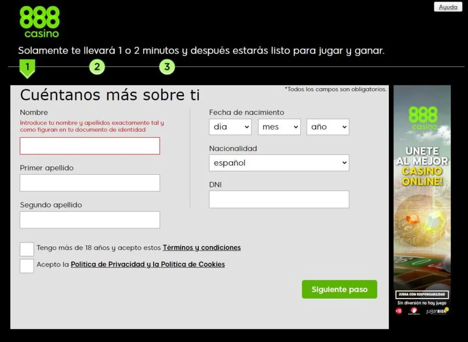
Task: Enable the 'Acepto la Política de Privacidad' checkbox
Action: [x=27, y=266]
